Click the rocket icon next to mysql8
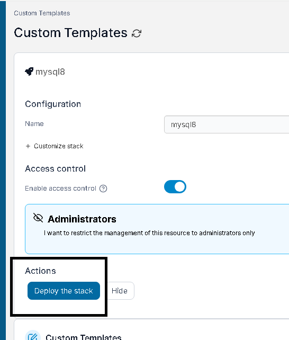Image resolution: width=289 pixels, height=340 pixels. click(x=29, y=71)
